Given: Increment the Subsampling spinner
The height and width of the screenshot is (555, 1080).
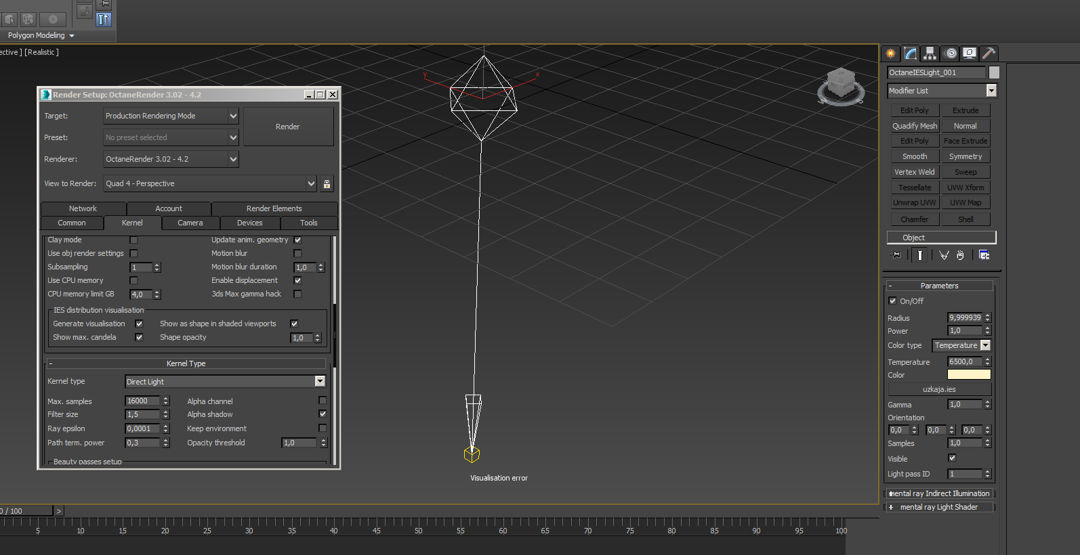Looking at the screenshot, I should pos(157,265).
